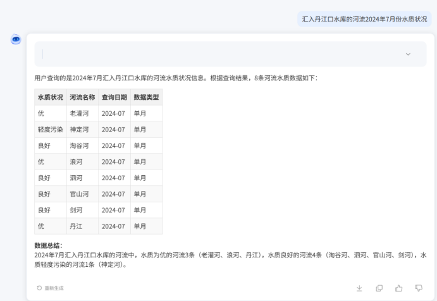Viewport: 437px width, 301px height.
Task: Select the 老灌河 table cell
Action: pos(82,113)
